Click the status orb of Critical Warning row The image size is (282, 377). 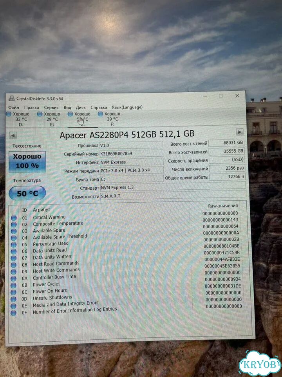[x=14, y=218]
